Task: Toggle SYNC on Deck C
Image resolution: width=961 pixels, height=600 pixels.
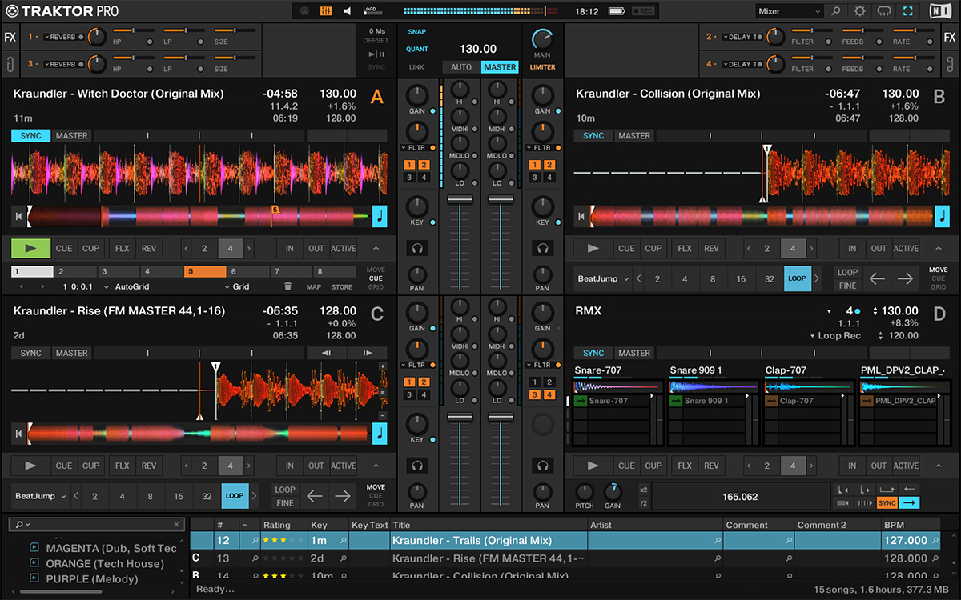Action: point(31,353)
